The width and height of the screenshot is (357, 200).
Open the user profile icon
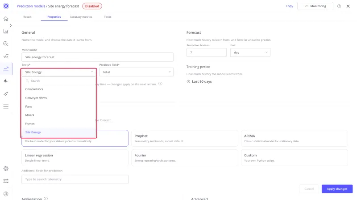point(6,194)
